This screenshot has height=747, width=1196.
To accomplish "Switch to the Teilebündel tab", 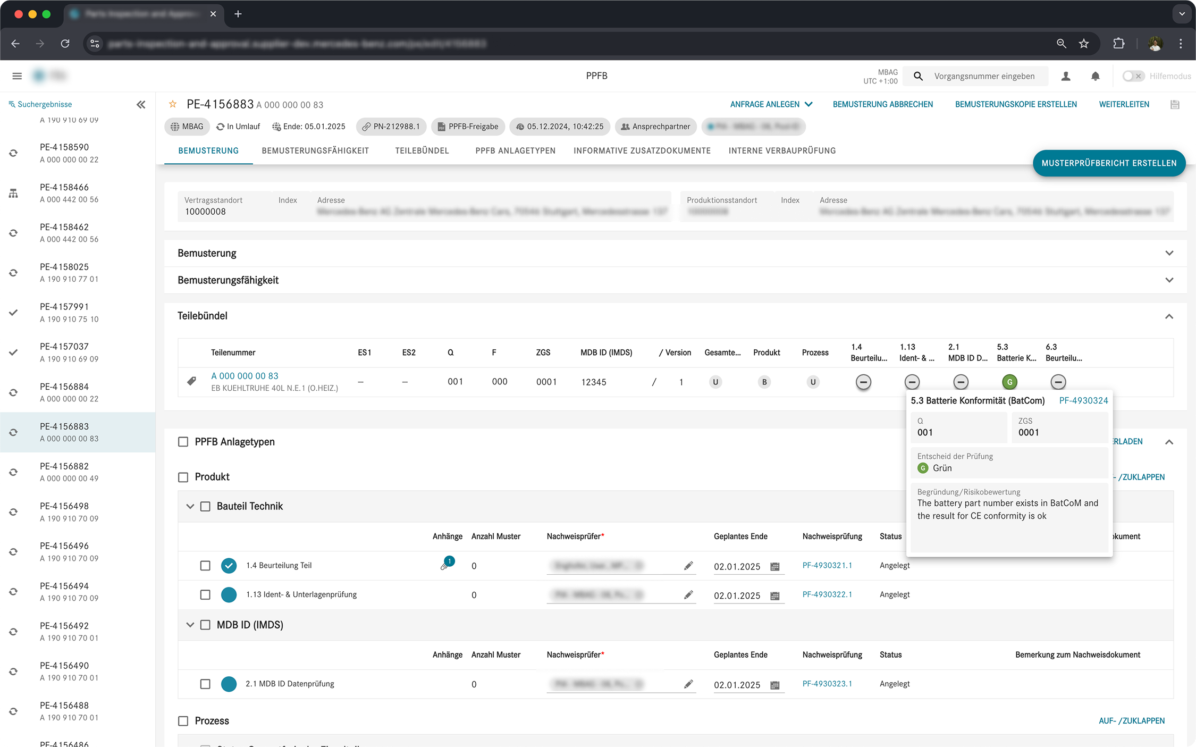I will [422, 151].
